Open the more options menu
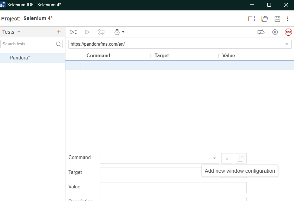The height and width of the screenshot is (201, 294). pos(288,19)
